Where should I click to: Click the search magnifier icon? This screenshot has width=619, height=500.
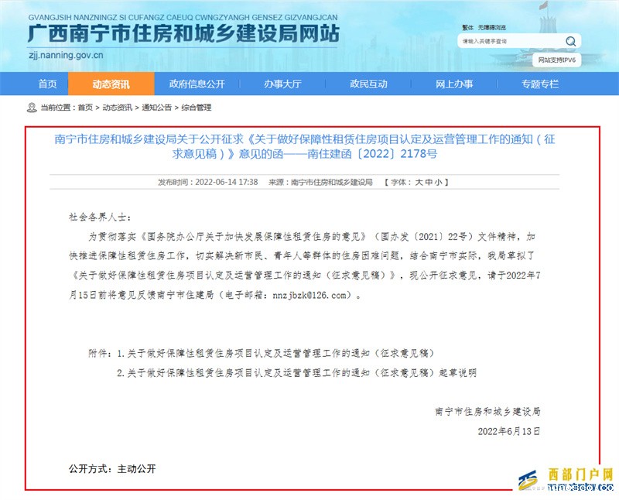(x=571, y=41)
